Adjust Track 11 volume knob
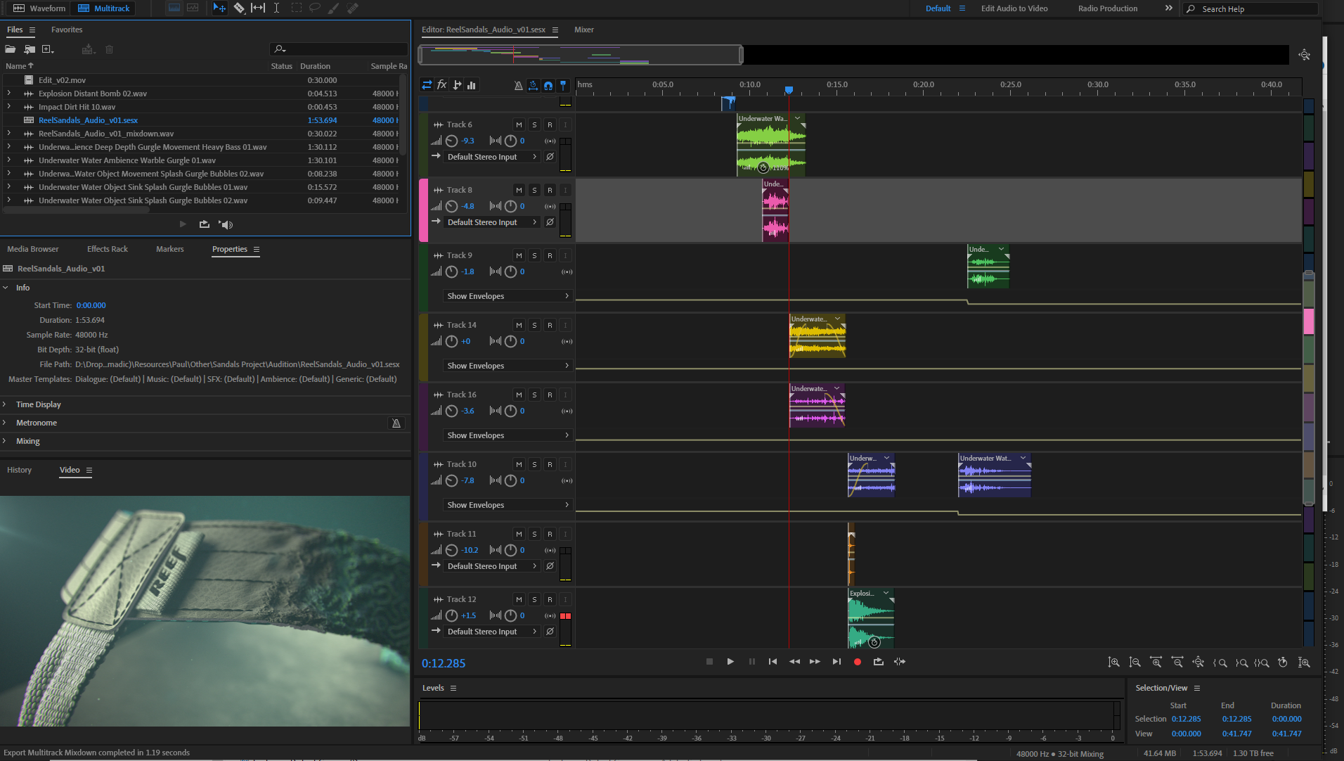The image size is (1344, 761). (451, 551)
